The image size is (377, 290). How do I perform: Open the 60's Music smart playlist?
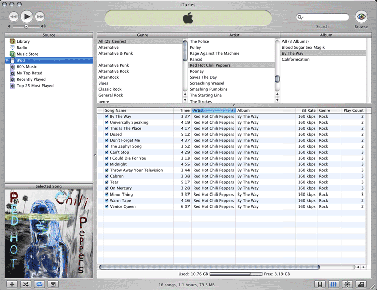[27, 67]
